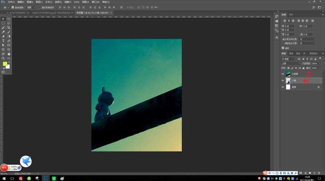The image size is (325, 181).
Task: Open FileZilla from the taskbar
Action: [x=21, y=178]
